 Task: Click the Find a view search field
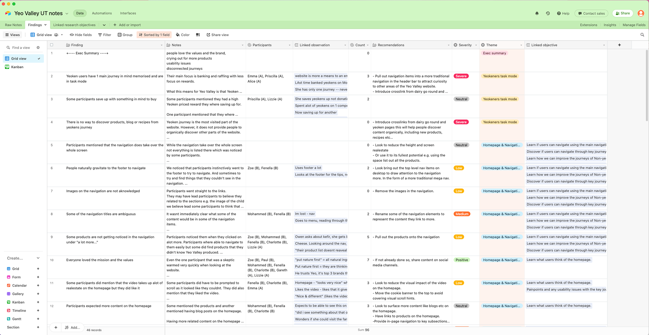coord(21,48)
